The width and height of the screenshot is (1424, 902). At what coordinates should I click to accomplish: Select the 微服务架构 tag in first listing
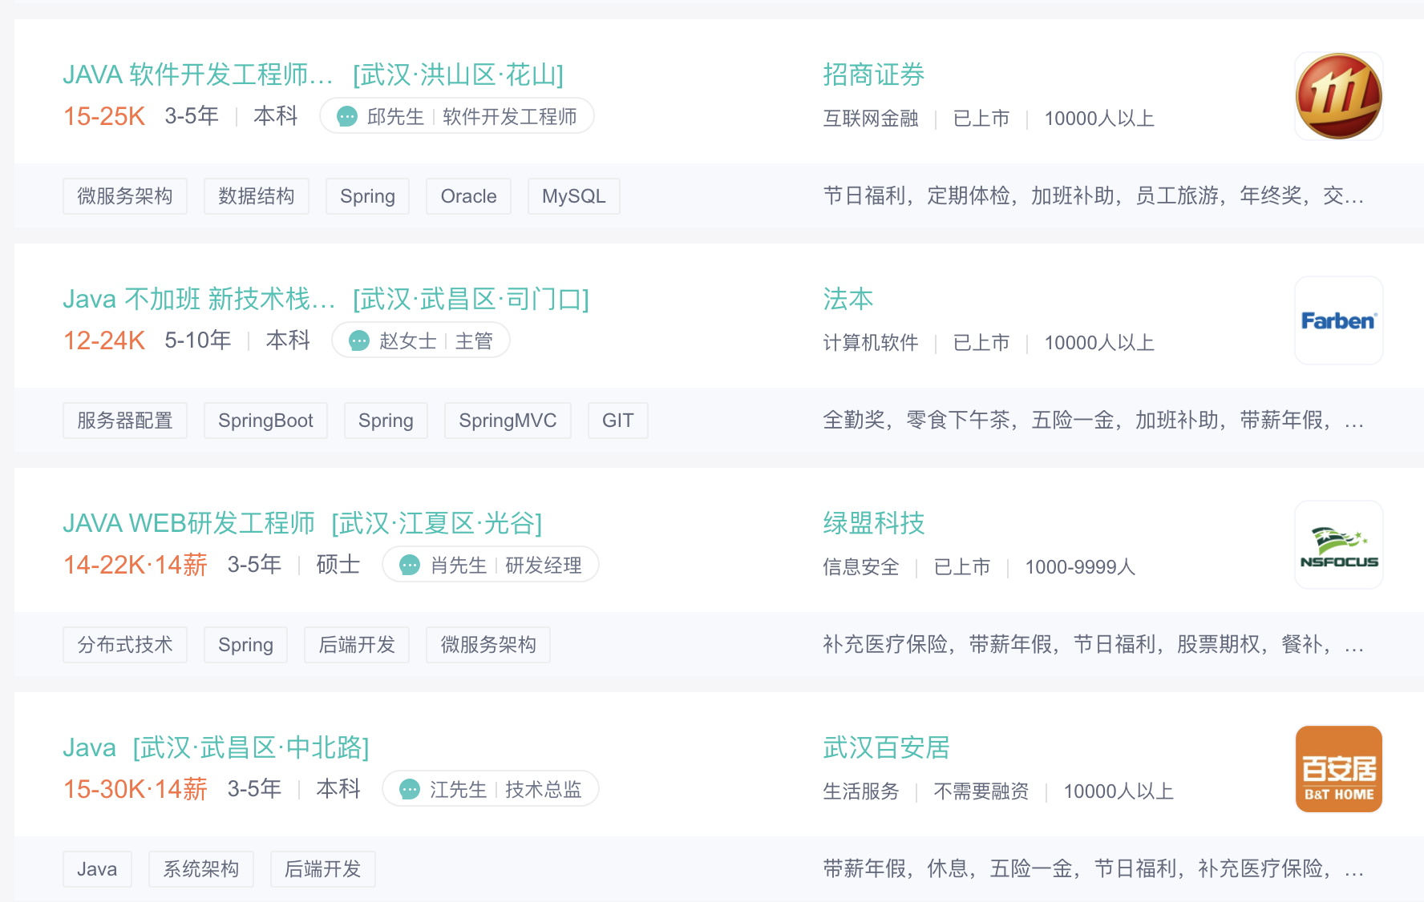[125, 196]
